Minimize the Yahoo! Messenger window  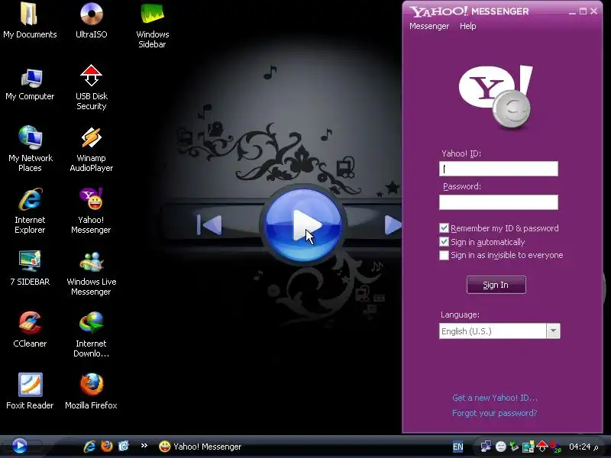pos(572,11)
